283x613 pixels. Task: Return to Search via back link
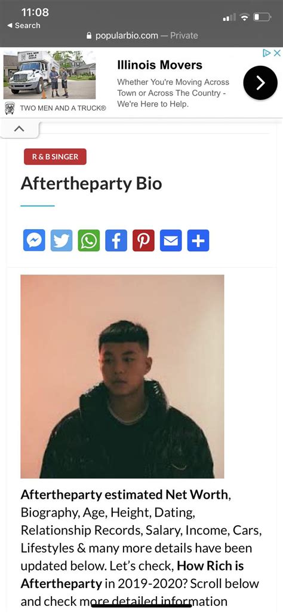(x=23, y=25)
